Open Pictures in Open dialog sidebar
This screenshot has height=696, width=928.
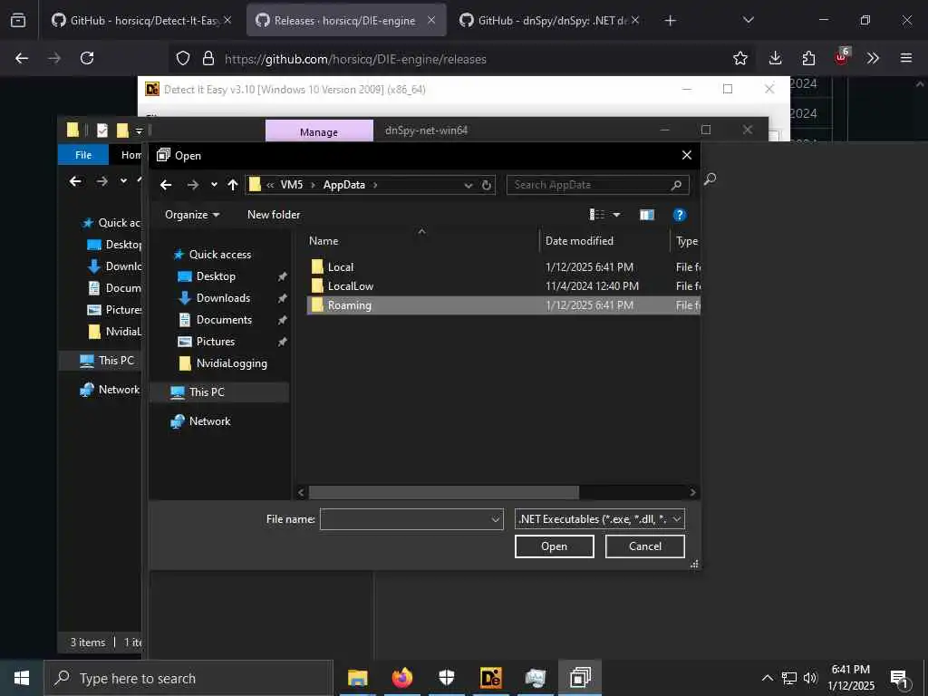point(216,342)
